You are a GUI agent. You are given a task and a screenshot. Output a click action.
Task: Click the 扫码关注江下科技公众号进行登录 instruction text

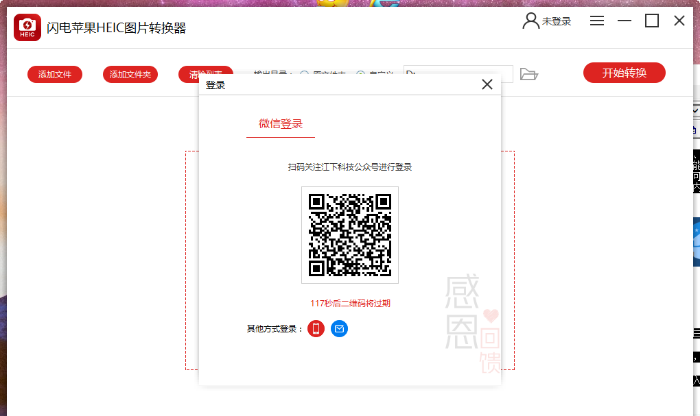click(350, 167)
